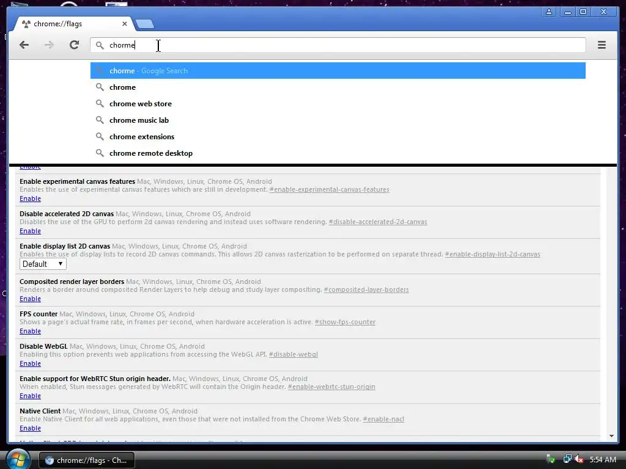Screen dimensions: 626x469
Task: Open #enable-webrtc-stun-origin anchor link
Action: point(331,387)
